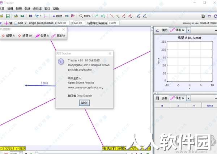This screenshot has width=217, height=154.
Task: Click the angle field showing 0.459
Action: [x=114, y=23]
